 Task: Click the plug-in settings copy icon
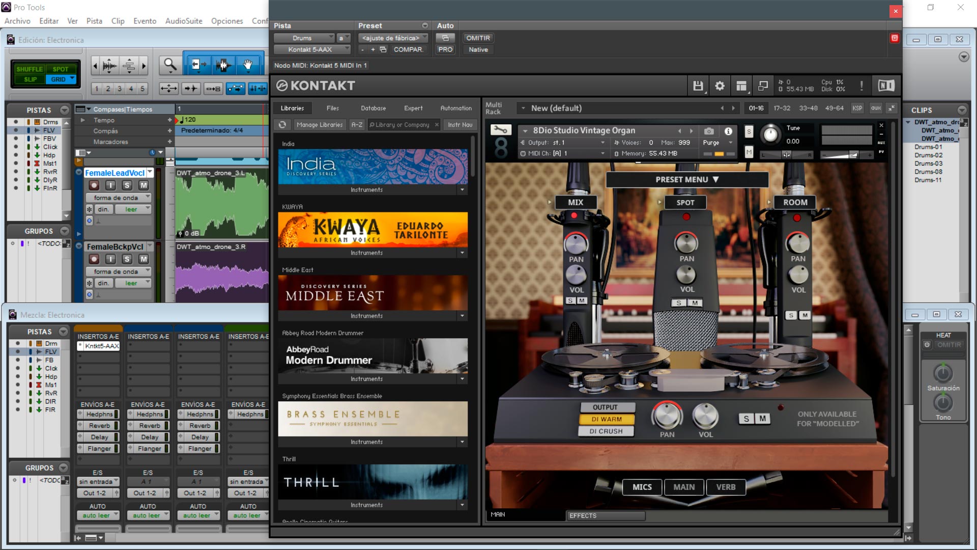383,49
